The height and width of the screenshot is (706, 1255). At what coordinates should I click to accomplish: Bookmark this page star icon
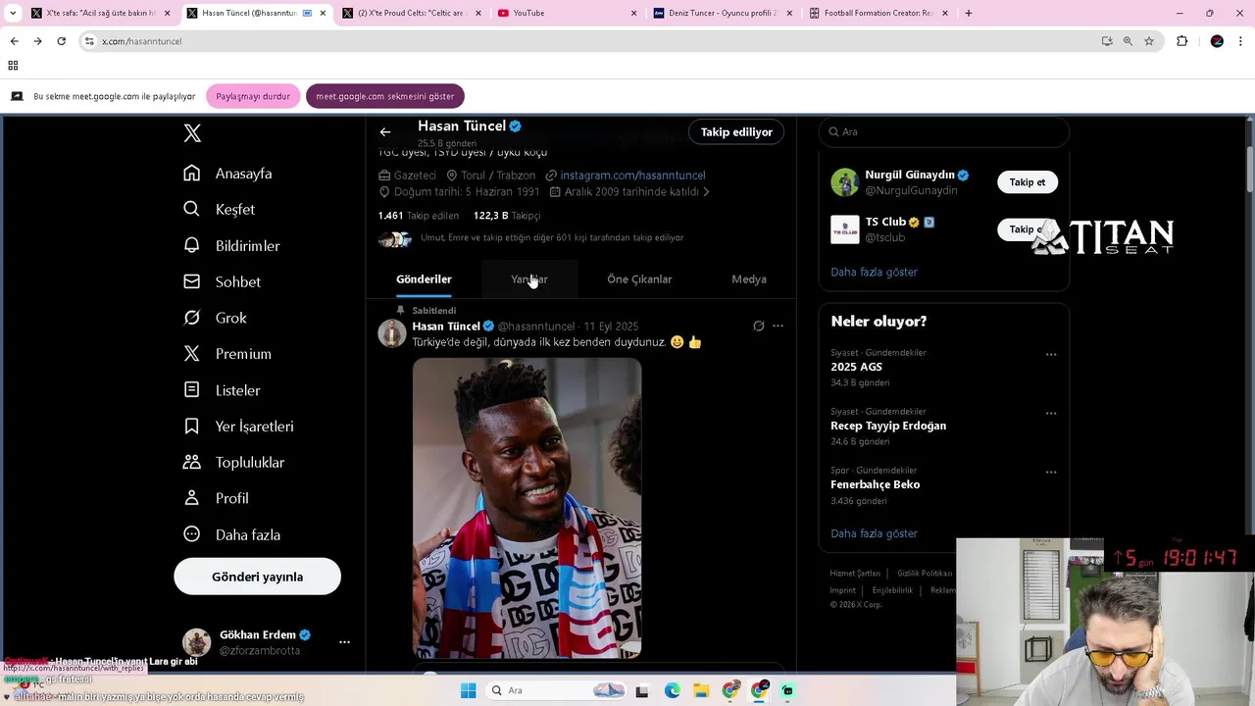[1149, 41]
